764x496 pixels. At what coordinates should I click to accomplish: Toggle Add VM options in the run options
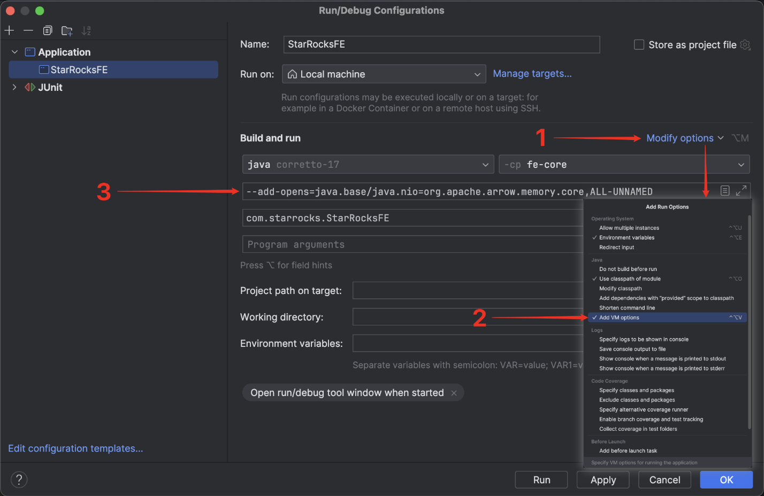(619, 317)
